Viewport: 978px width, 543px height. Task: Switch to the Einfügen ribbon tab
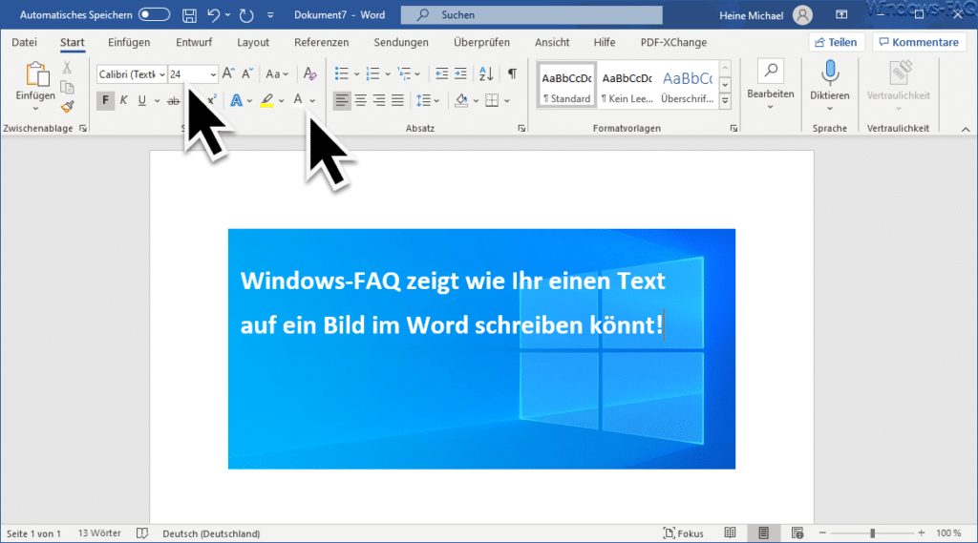pos(129,42)
